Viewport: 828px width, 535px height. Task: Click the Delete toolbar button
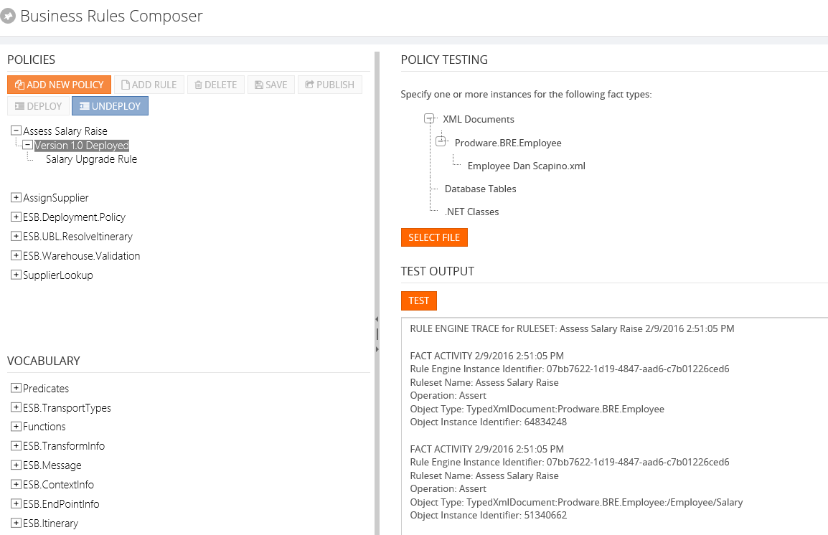click(216, 85)
